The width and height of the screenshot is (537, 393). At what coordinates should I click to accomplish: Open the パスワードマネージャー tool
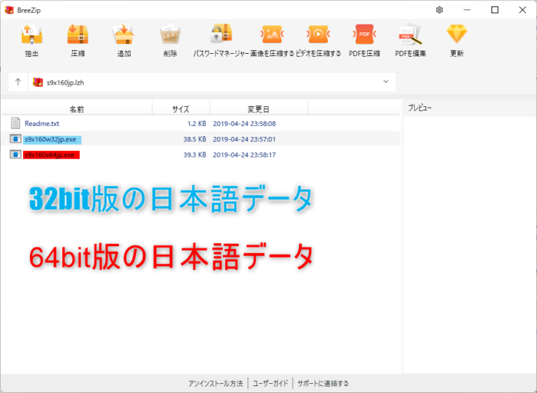pyautogui.click(x=221, y=35)
